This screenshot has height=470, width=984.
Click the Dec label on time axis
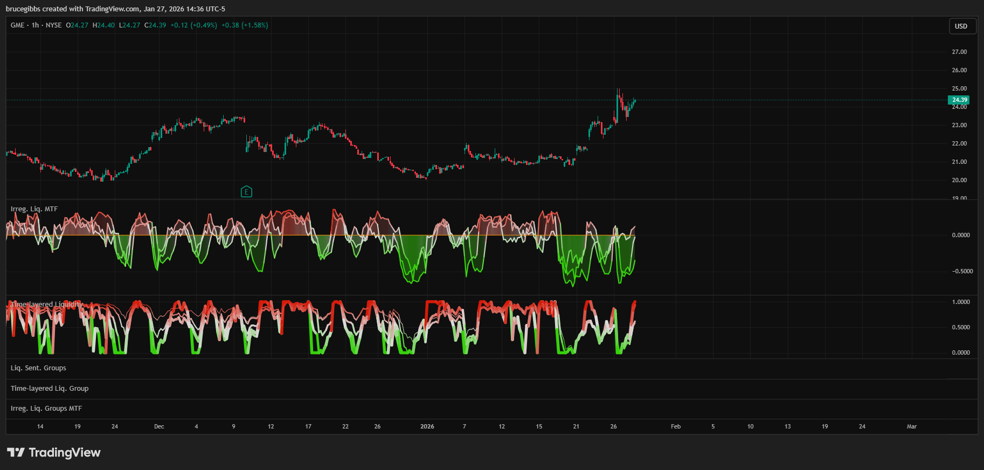click(159, 426)
